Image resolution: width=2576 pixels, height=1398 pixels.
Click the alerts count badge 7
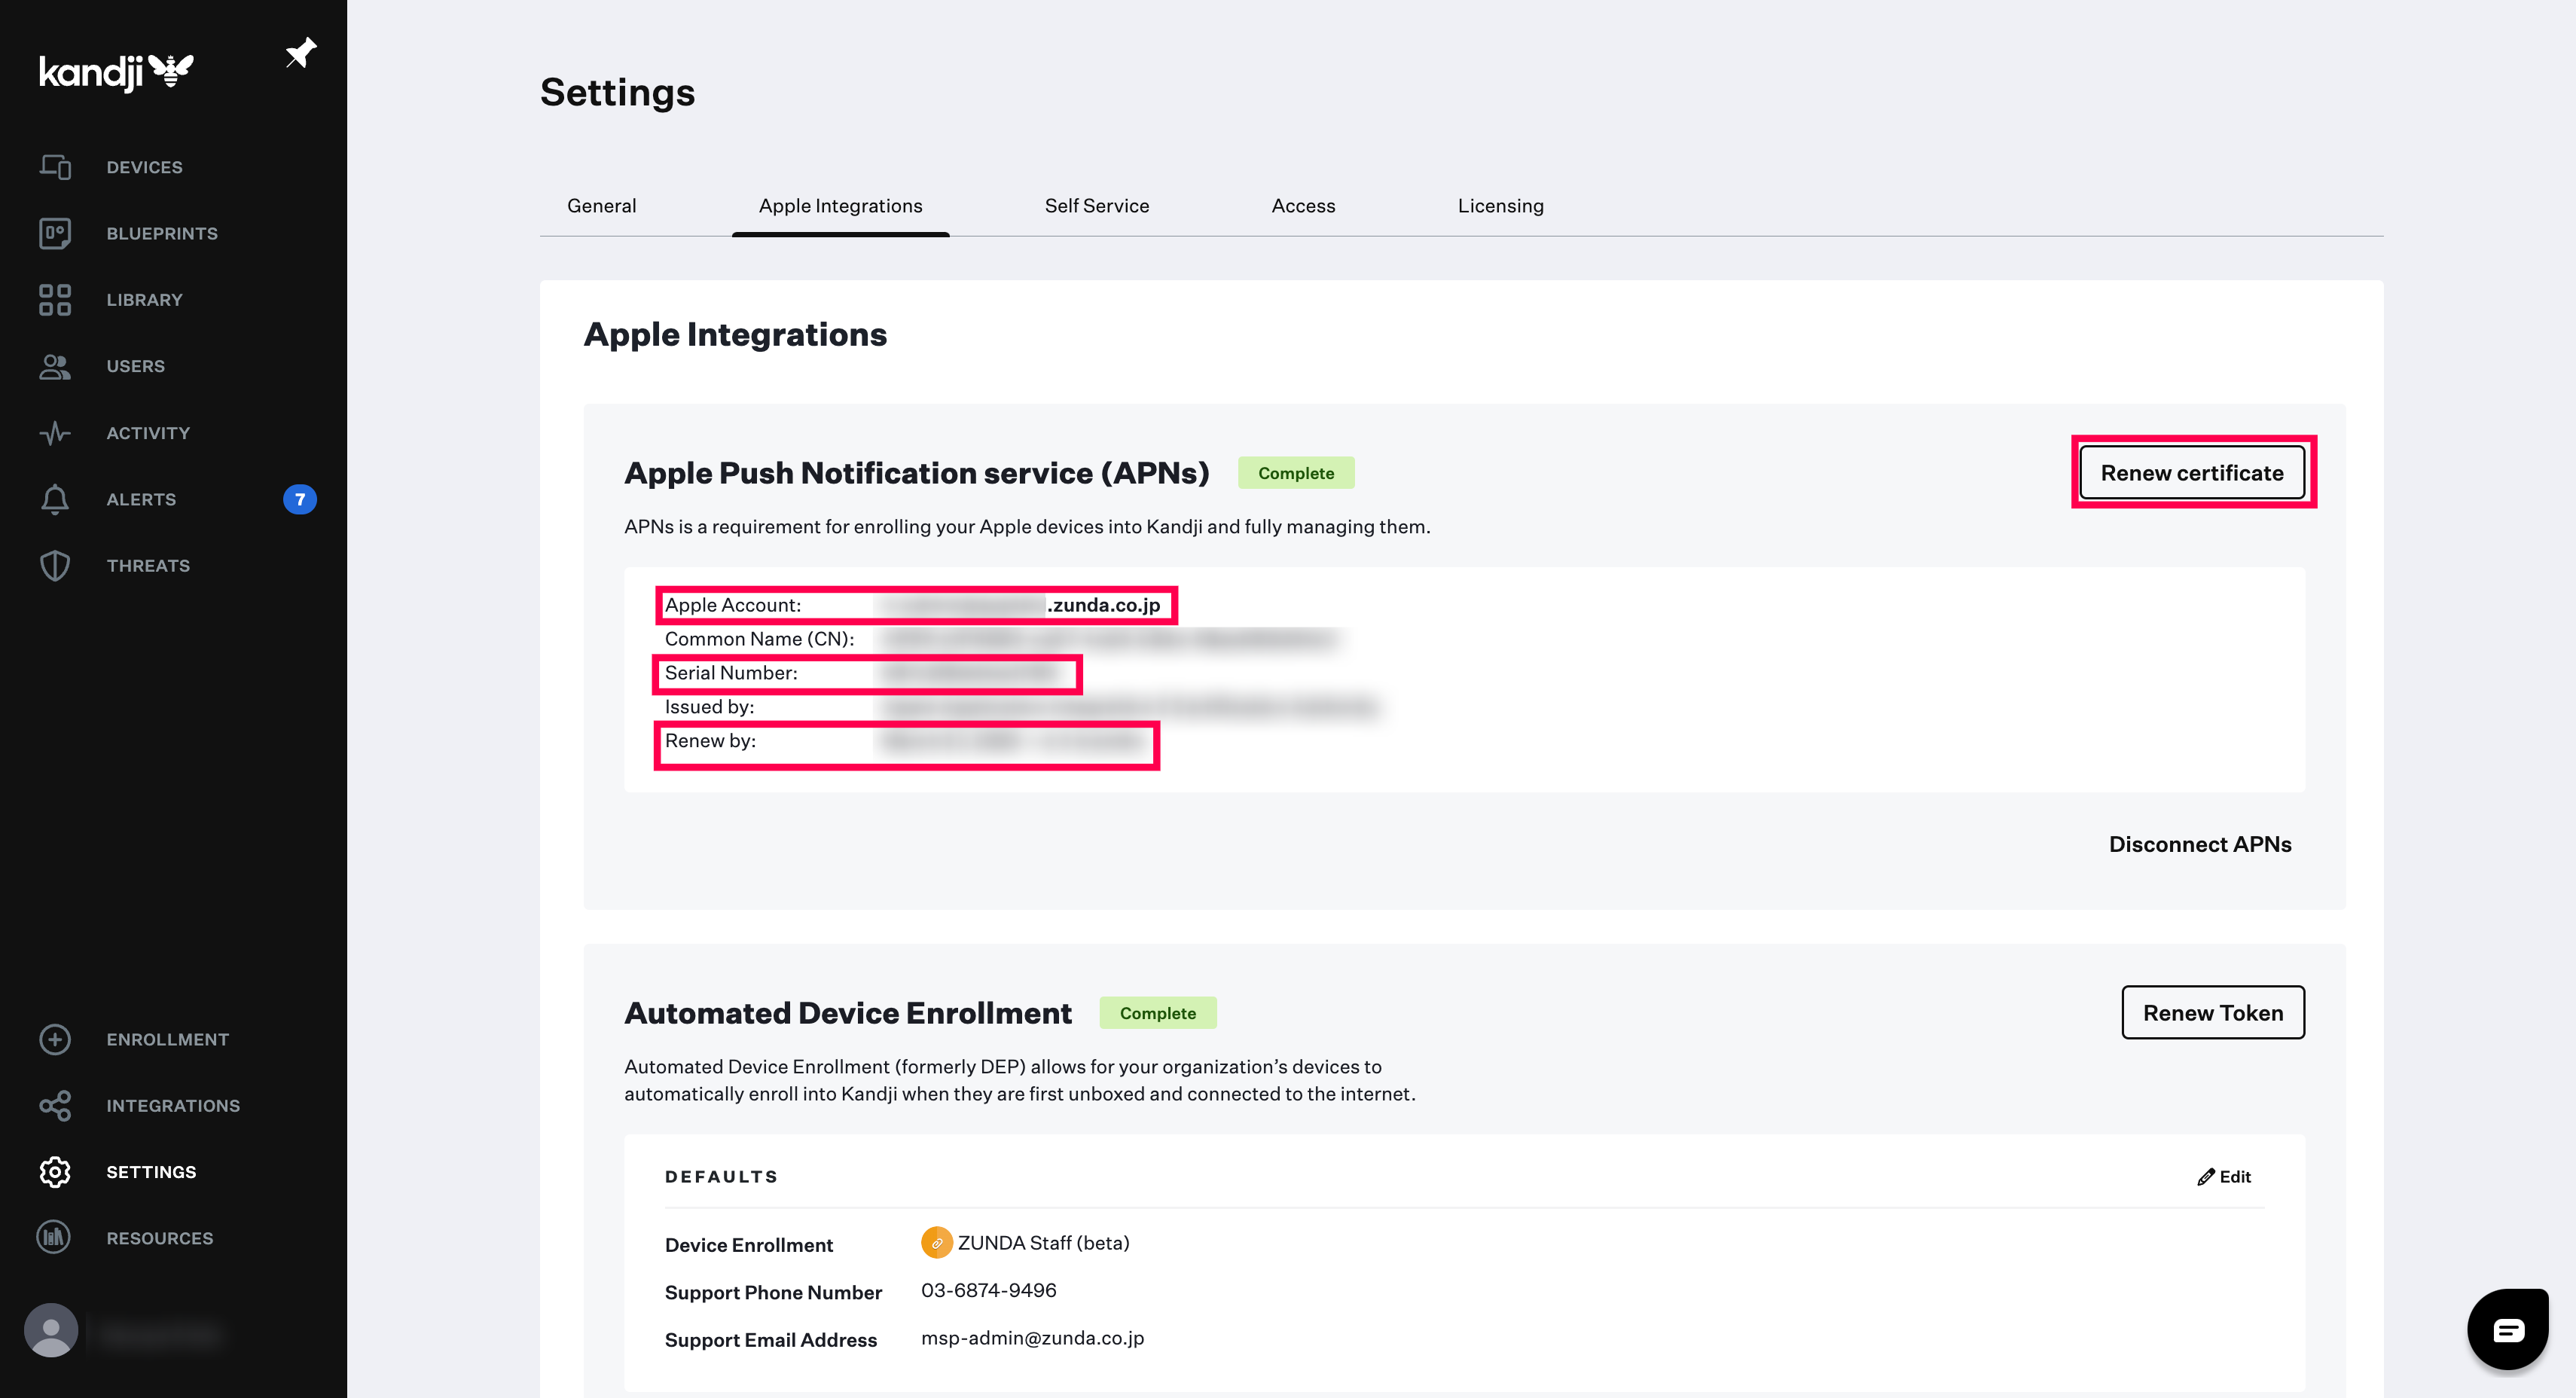[300, 499]
